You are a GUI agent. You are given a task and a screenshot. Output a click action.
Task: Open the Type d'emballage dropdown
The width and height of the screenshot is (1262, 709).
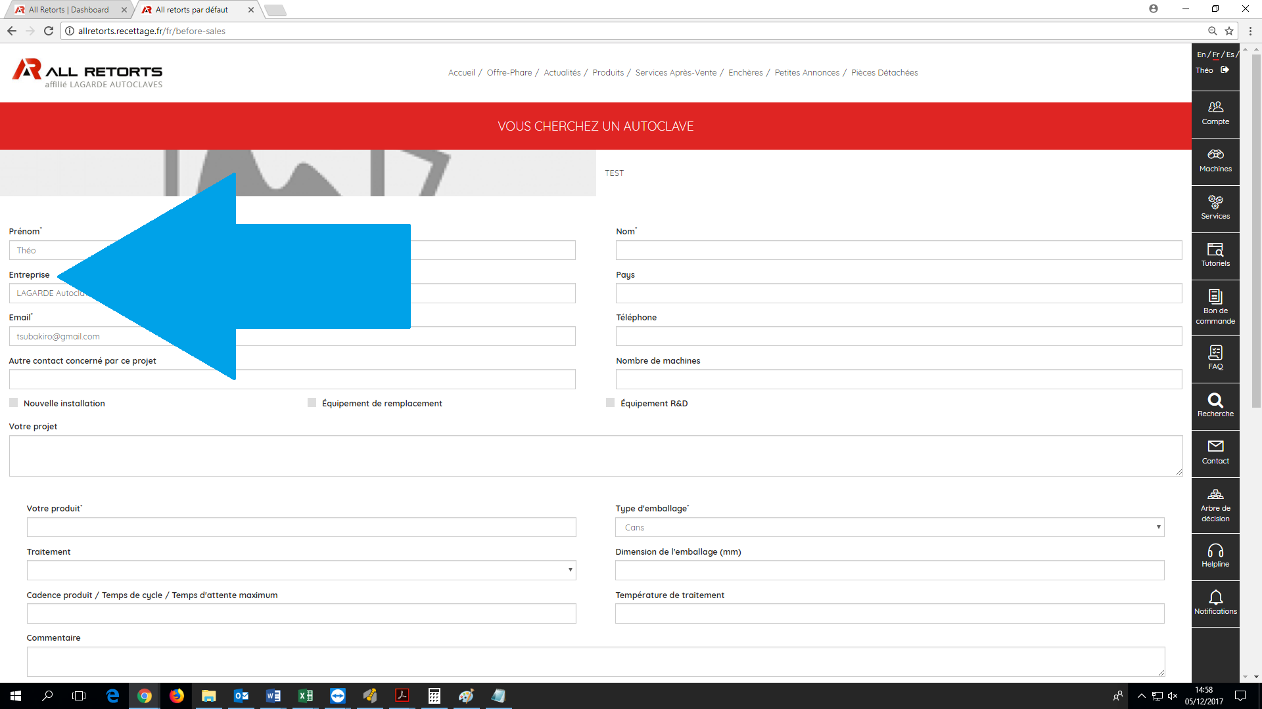[889, 527]
